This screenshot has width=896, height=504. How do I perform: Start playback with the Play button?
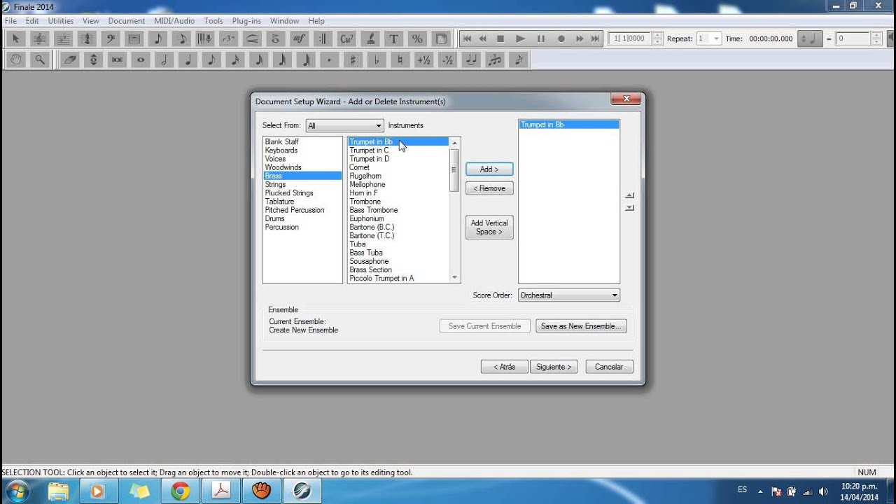pos(520,39)
